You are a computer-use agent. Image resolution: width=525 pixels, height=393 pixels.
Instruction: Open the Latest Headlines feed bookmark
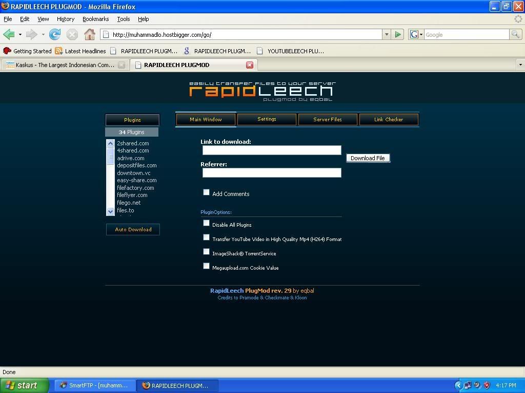tap(80, 51)
